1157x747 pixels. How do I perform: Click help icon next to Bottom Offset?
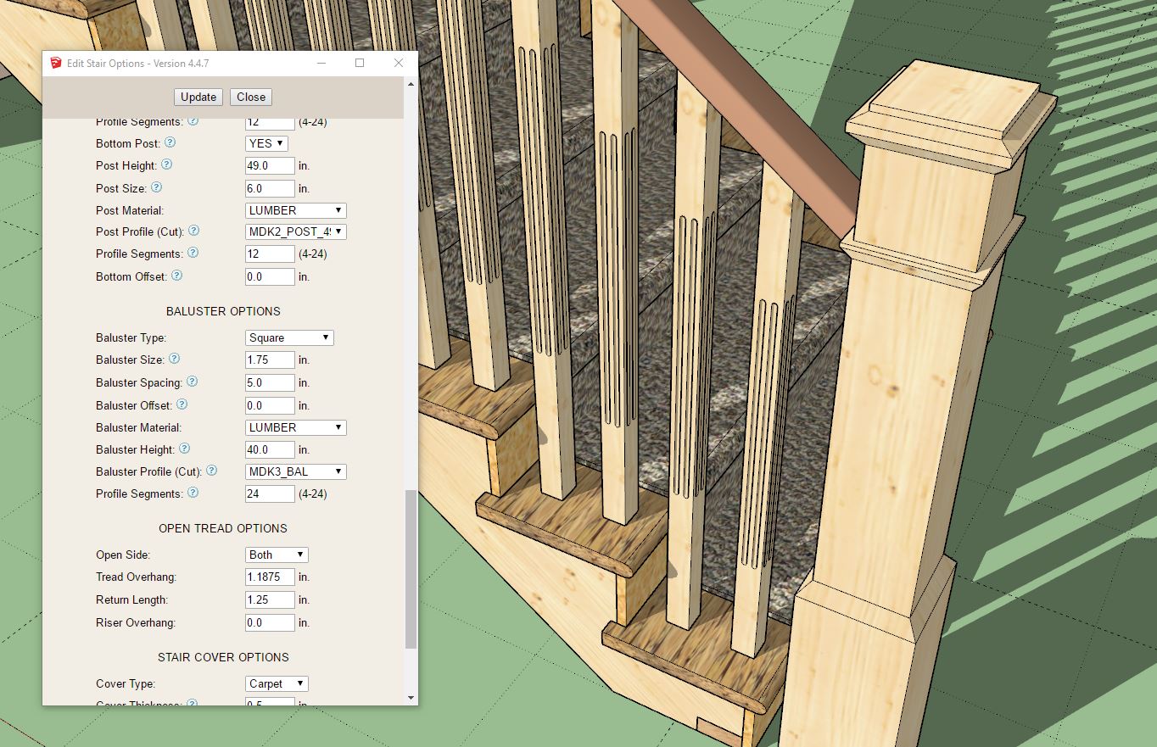coord(176,276)
